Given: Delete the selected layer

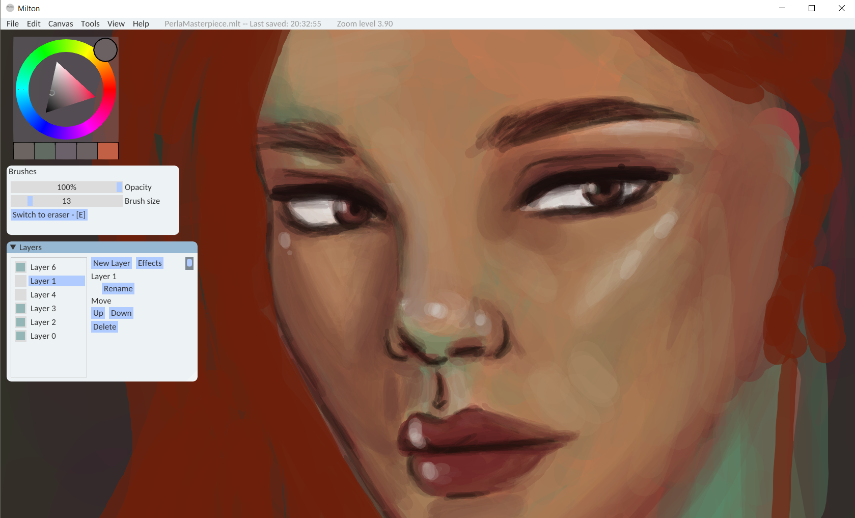Looking at the screenshot, I should (x=105, y=326).
